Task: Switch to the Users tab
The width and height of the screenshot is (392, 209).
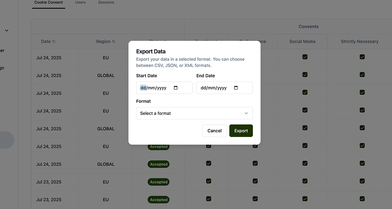Action: pyautogui.click(x=80, y=2)
